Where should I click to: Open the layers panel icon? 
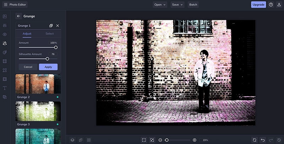point(72,140)
